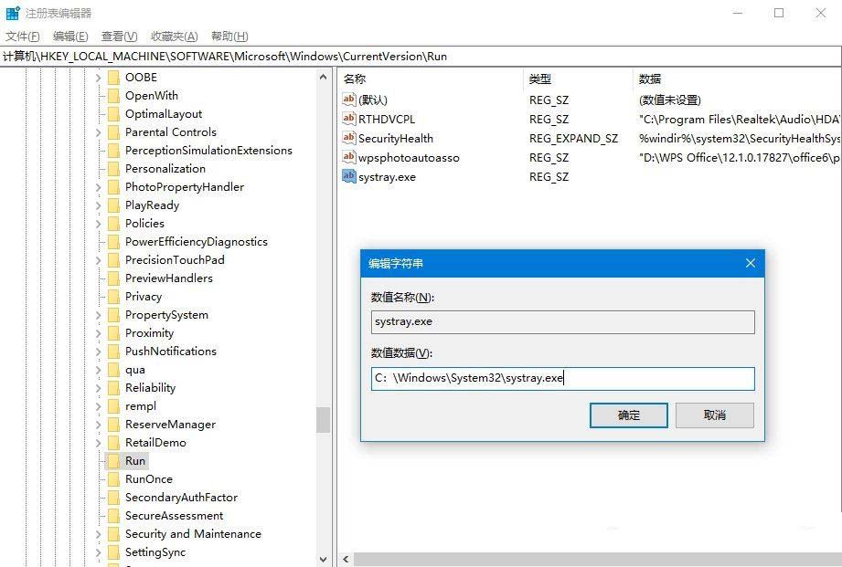The width and height of the screenshot is (842, 567).
Task: Cancel the string edit with 取消
Action: (x=714, y=415)
